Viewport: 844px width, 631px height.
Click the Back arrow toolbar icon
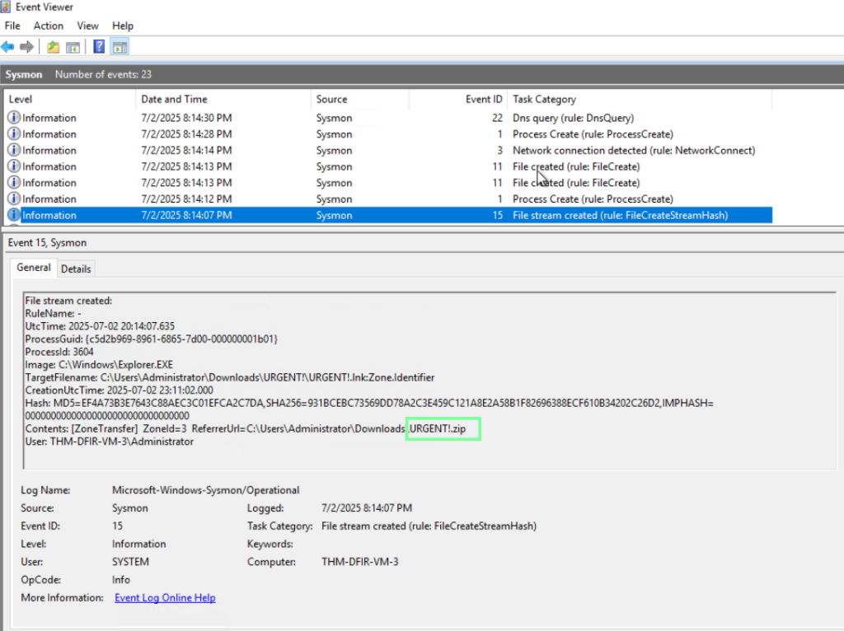point(8,47)
